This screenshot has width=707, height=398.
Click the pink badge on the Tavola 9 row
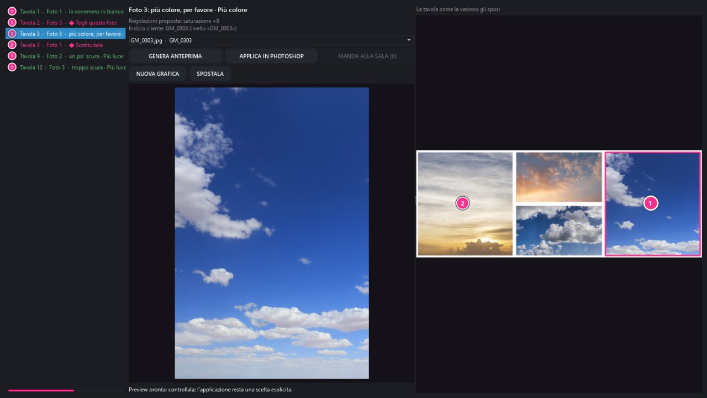click(x=12, y=56)
